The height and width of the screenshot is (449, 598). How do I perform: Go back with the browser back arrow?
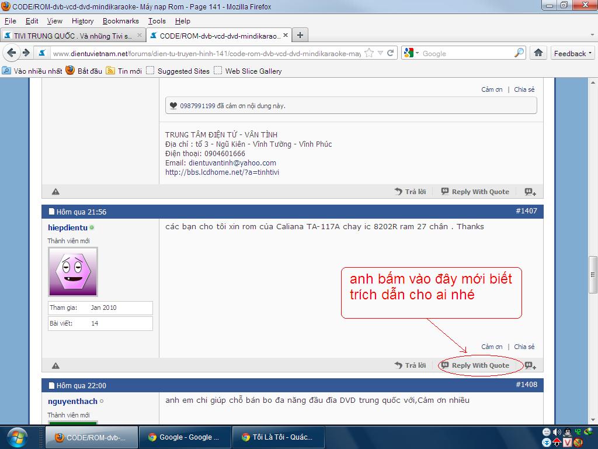(12, 53)
